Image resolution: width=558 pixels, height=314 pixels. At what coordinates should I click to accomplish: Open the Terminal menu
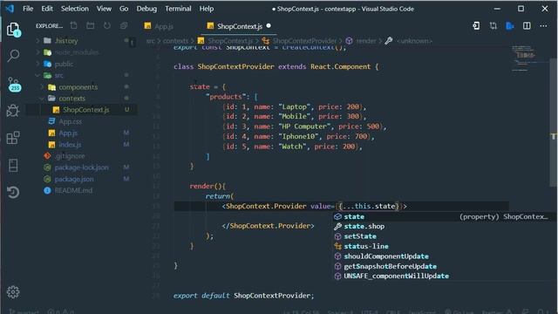tap(178, 9)
